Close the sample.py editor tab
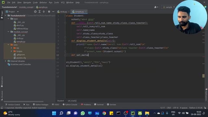The width and height of the screenshot is (208, 117). [x=86, y=12]
